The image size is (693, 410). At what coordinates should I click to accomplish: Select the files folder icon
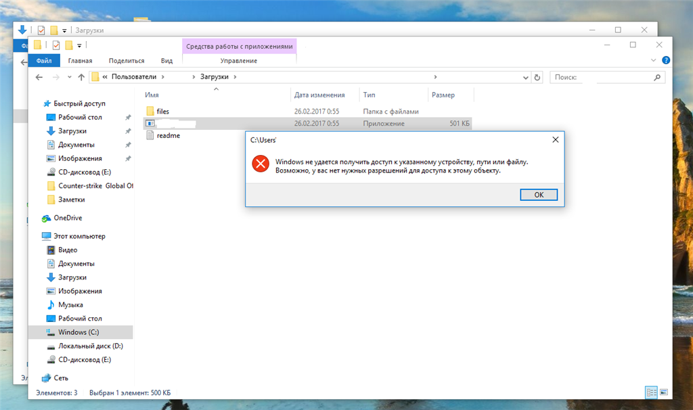tap(150, 111)
